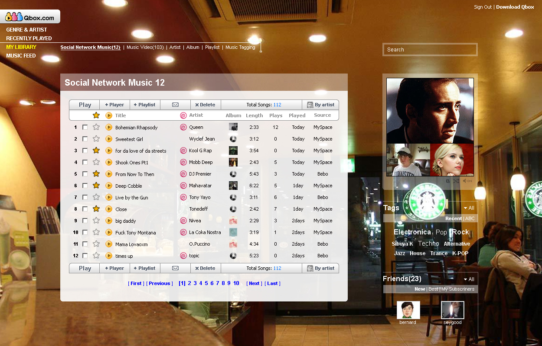
Task: Click the + Player button below the song list
Action: point(114,268)
